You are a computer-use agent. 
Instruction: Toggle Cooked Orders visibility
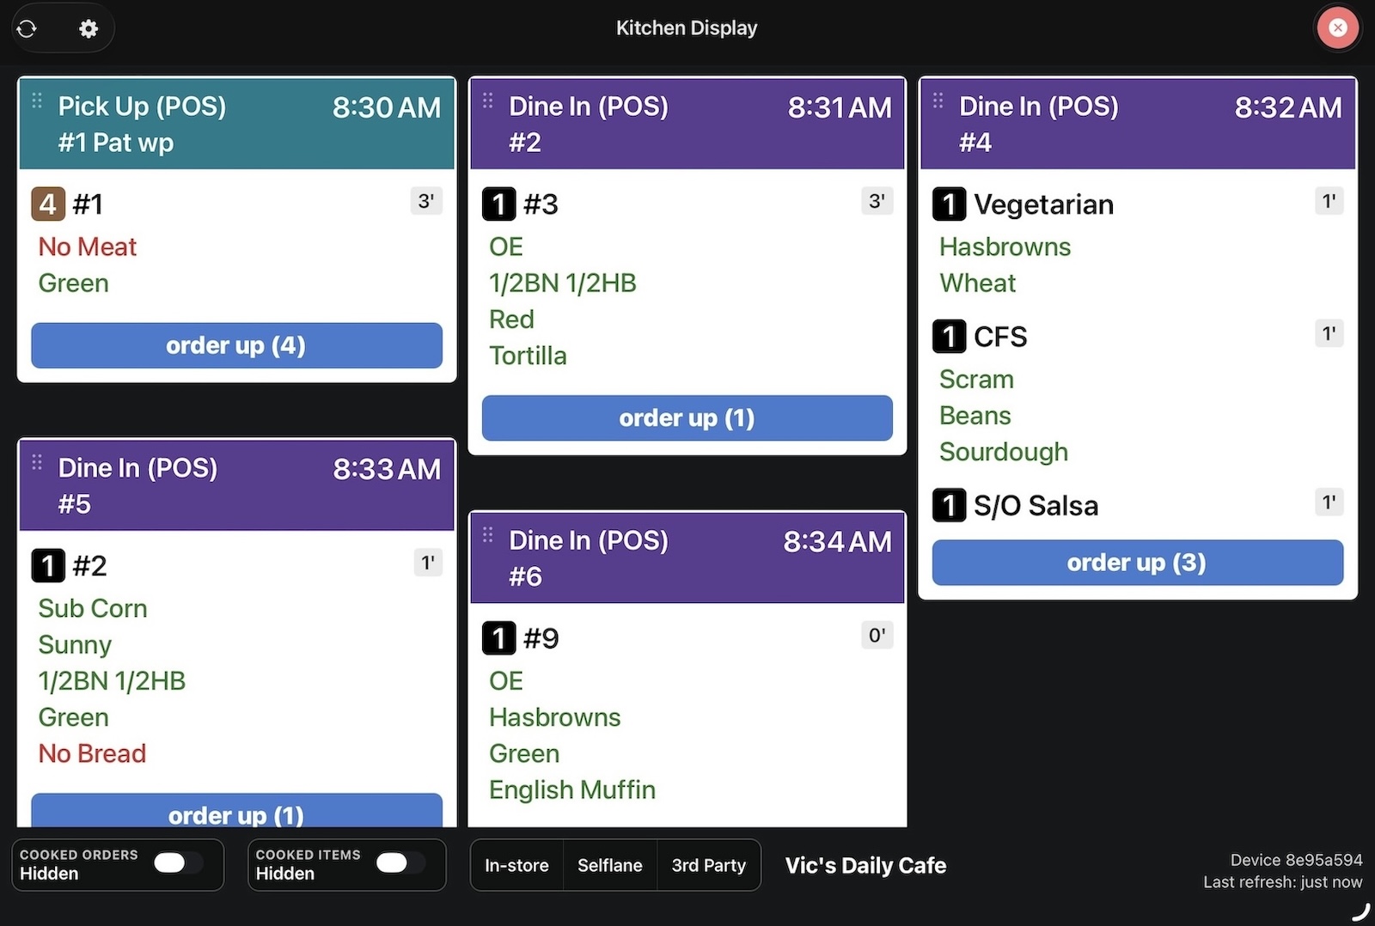click(178, 864)
